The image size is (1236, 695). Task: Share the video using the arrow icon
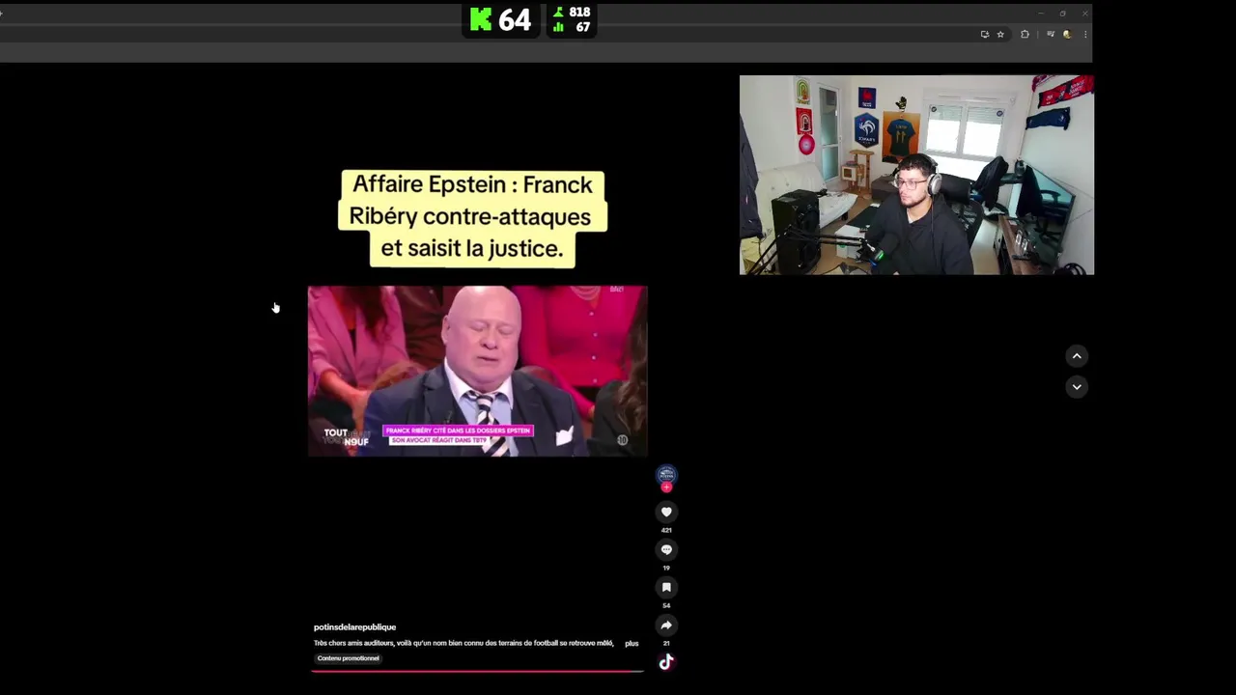point(666,625)
